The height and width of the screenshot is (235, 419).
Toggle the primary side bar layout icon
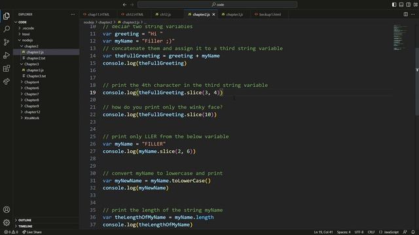click(x=394, y=5)
